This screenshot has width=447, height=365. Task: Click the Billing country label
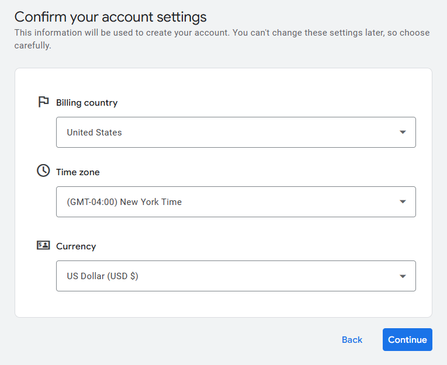pyautogui.click(x=86, y=103)
